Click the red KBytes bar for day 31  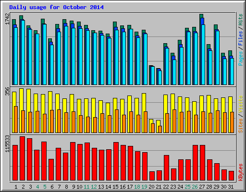point(231,176)
